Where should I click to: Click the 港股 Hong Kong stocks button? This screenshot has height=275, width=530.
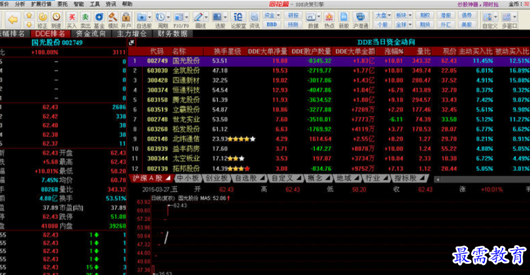pos(446,16)
